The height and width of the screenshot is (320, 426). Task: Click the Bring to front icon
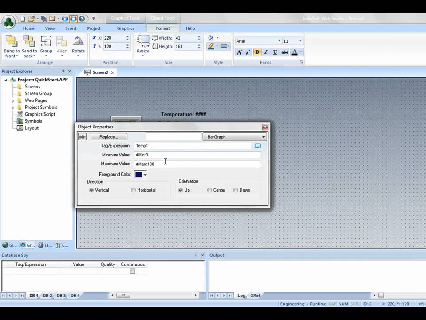12,41
